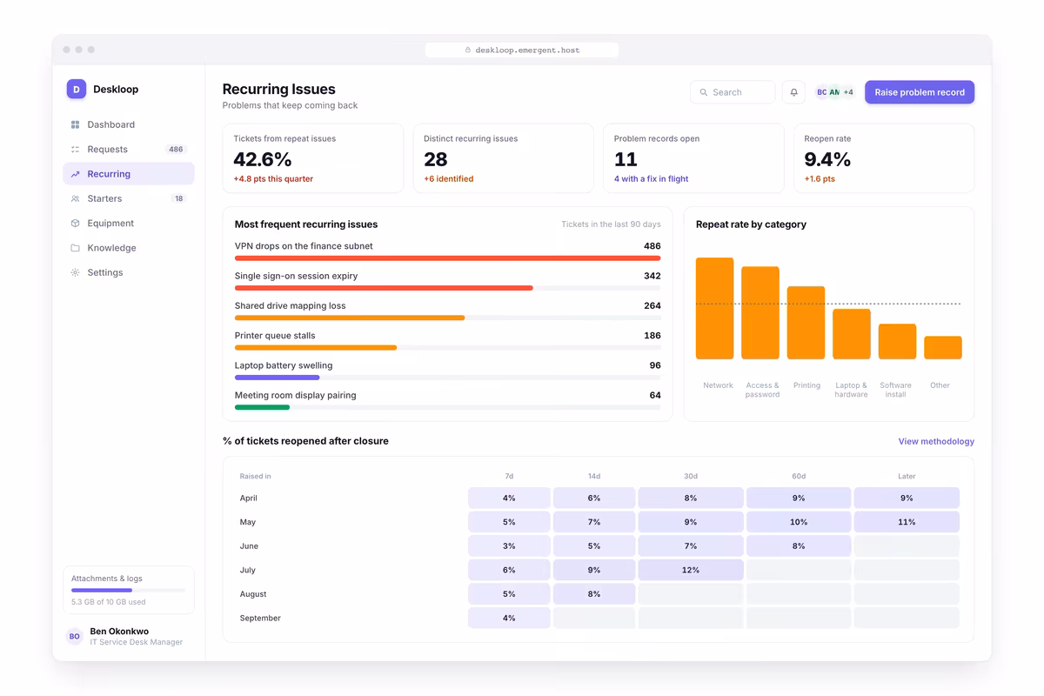Click the Software install chart bar
The width and height of the screenshot is (1044, 696).
pyautogui.click(x=897, y=342)
